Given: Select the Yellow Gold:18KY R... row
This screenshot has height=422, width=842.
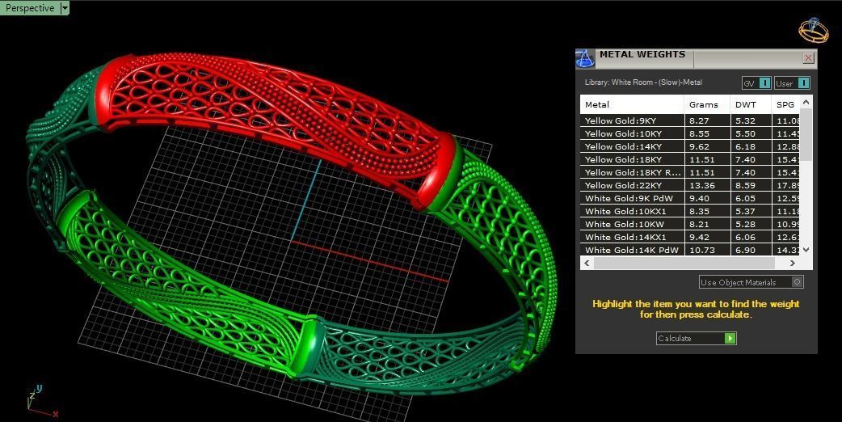Looking at the screenshot, I should point(690,172).
